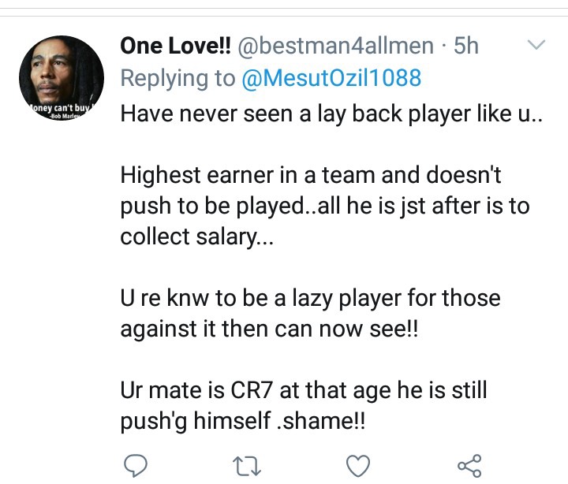Click the 'Replying to' label text
This screenshot has width=568, height=484.
(177, 78)
